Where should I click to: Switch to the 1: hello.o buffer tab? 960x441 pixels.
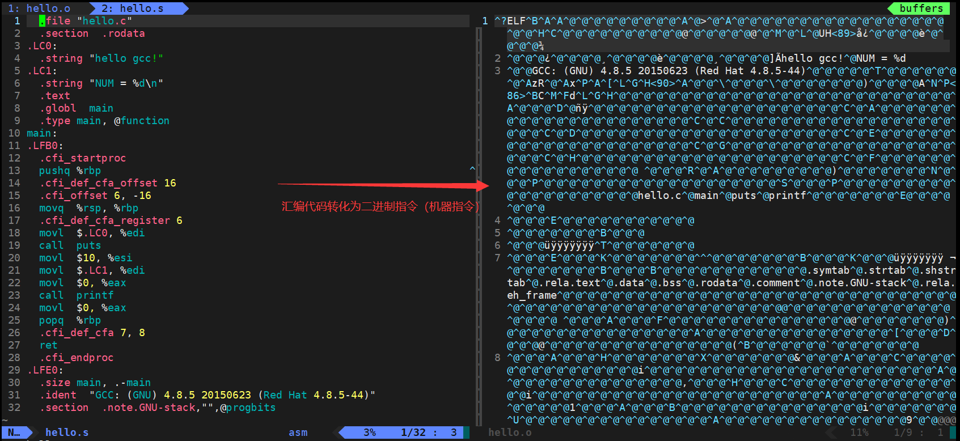click(x=39, y=9)
